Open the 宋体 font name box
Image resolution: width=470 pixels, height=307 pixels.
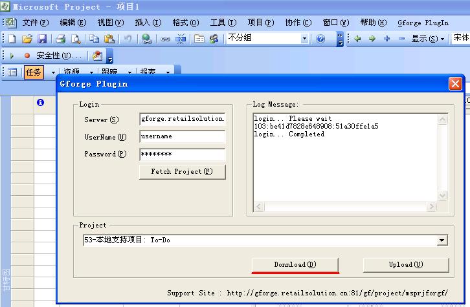(x=460, y=38)
